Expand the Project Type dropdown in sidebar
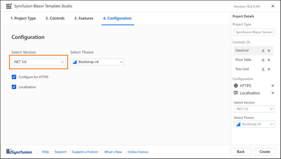This screenshot has height=159, width=281. tap(254, 32)
